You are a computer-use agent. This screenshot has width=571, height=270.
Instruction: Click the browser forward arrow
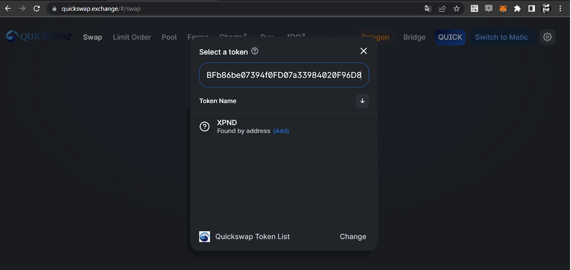(22, 9)
